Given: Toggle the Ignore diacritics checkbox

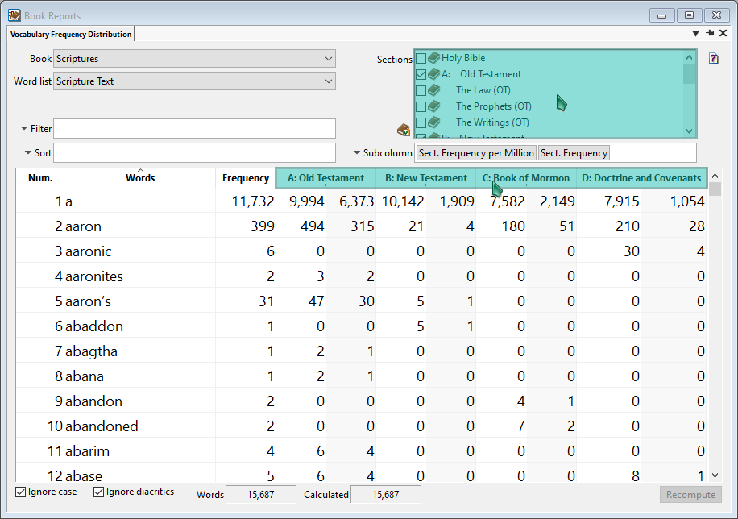Looking at the screenshot, I should pos(98,492).
